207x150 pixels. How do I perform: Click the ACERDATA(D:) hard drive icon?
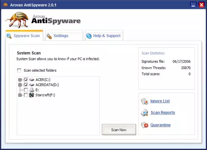click(x=32, y=85)
